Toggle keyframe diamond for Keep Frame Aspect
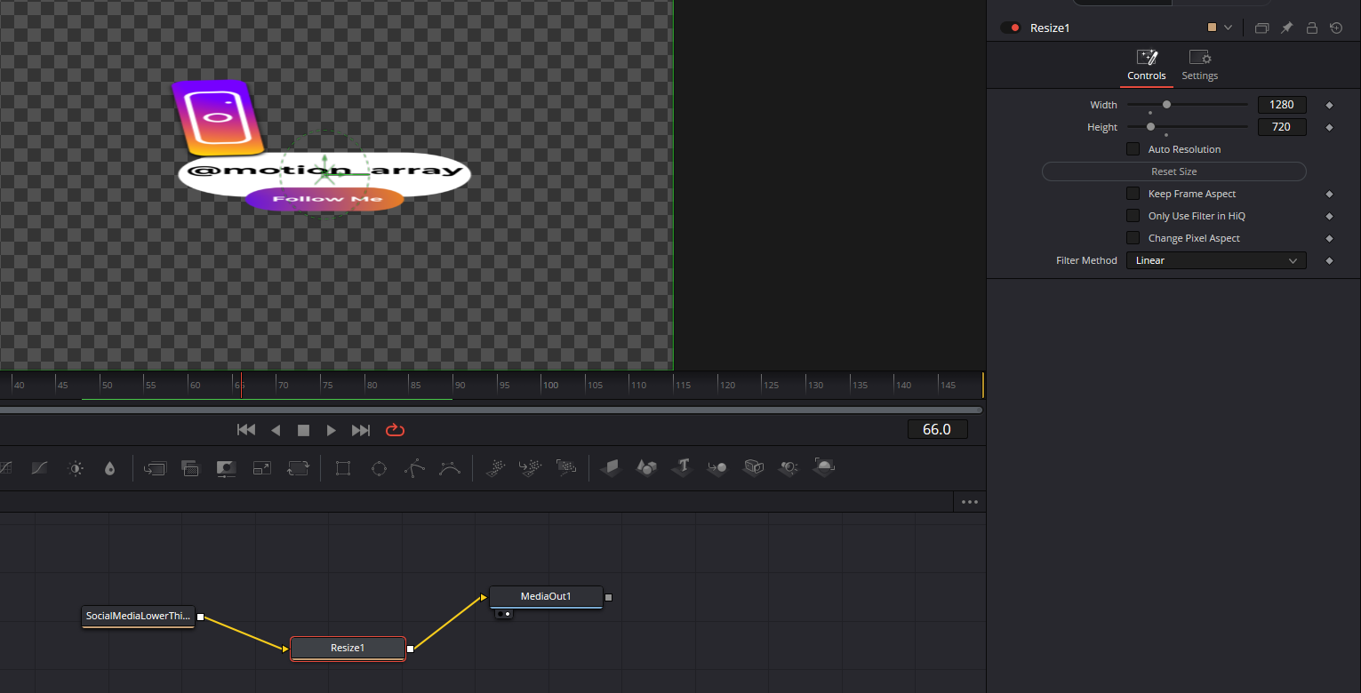 (1330, 194)
